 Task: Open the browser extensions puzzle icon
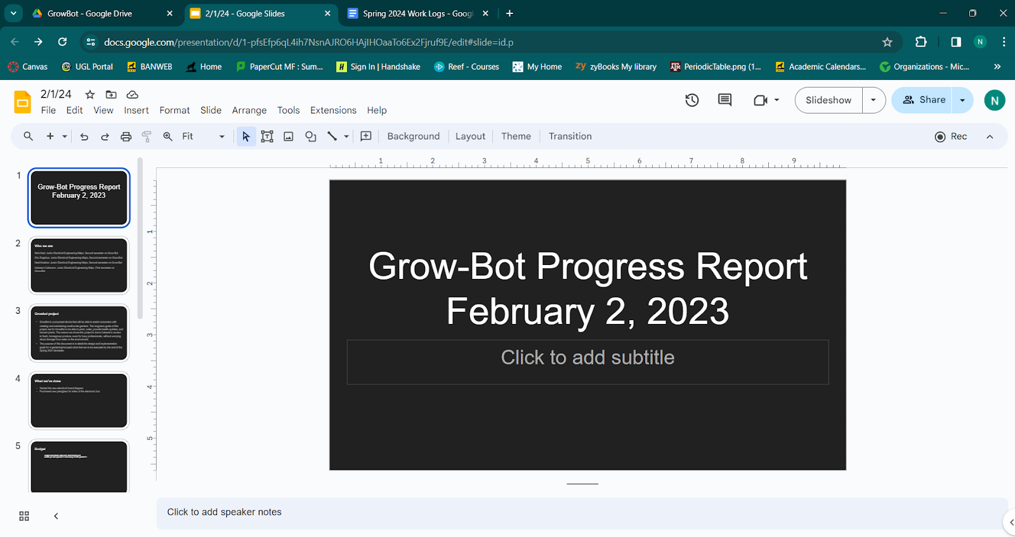[920, 42]
